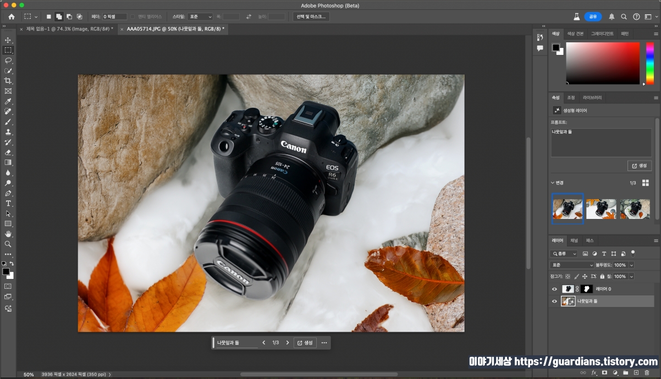Image resolution: width=661 pixels, height=379 pixels.
Task: Select the Spot Healing Brush tool
Action: click(x=8, y=112)
